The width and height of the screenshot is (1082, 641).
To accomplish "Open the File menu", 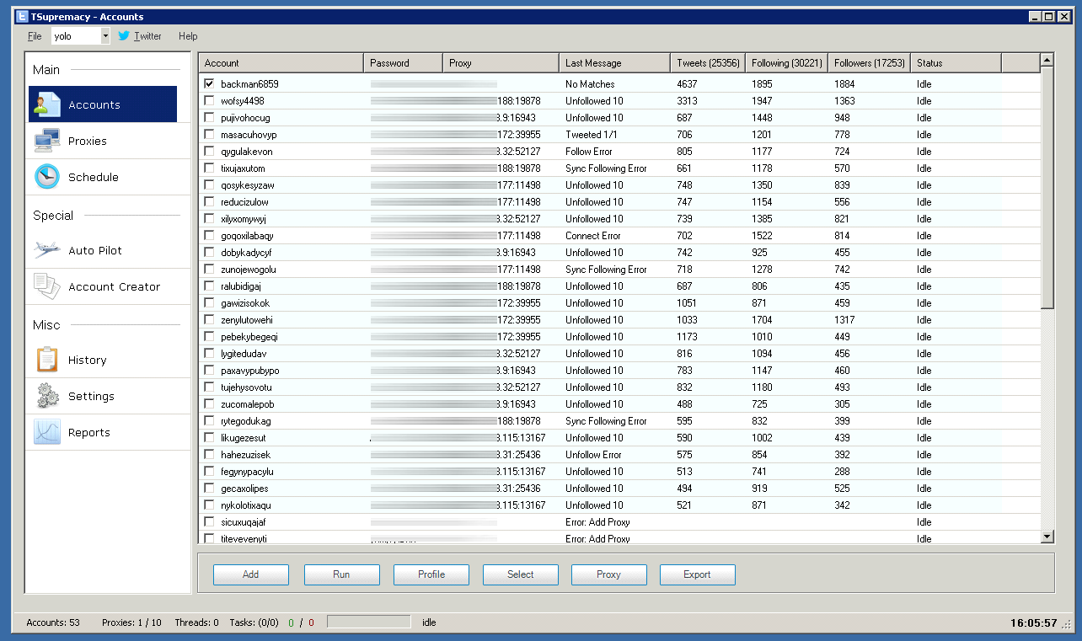I will click(x=35, y=36).
